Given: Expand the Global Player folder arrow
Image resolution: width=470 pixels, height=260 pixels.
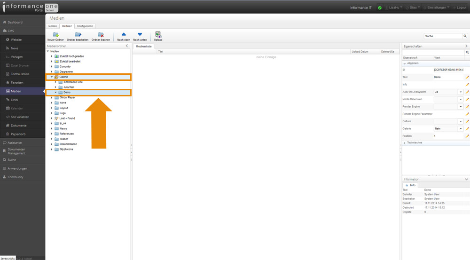Looking at the screenshot, I should pyautogui.click(x=52, y=98).
